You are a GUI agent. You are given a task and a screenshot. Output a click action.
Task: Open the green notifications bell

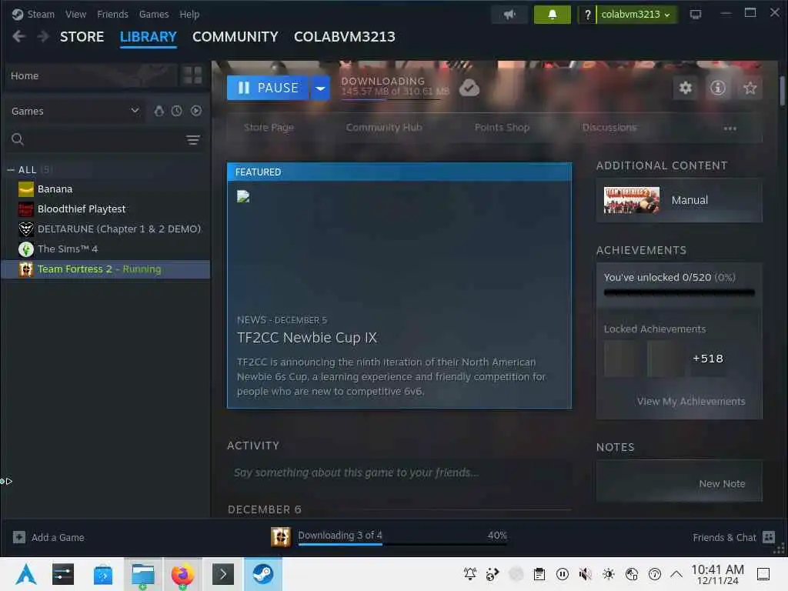[552, 15]
